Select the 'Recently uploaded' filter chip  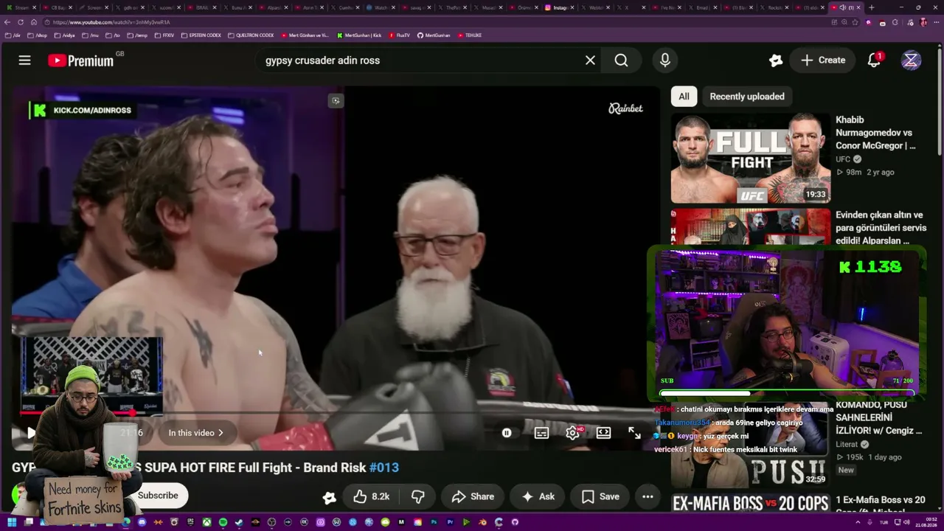pos(747,97)
